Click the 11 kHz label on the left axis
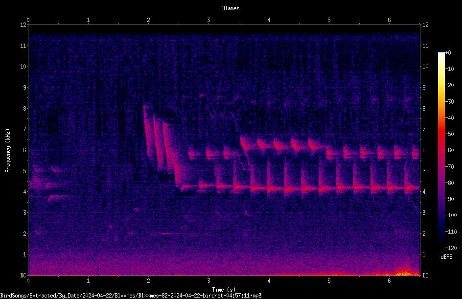 [23, 46]
